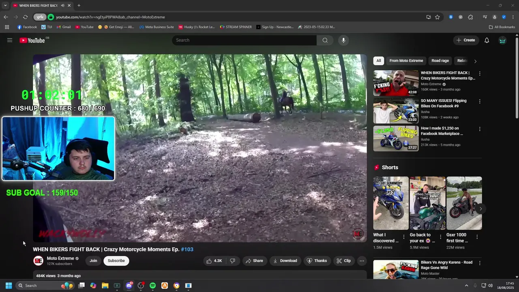Open options for What I discovered short
Screen dimensions: 519x292
[404, 237]
